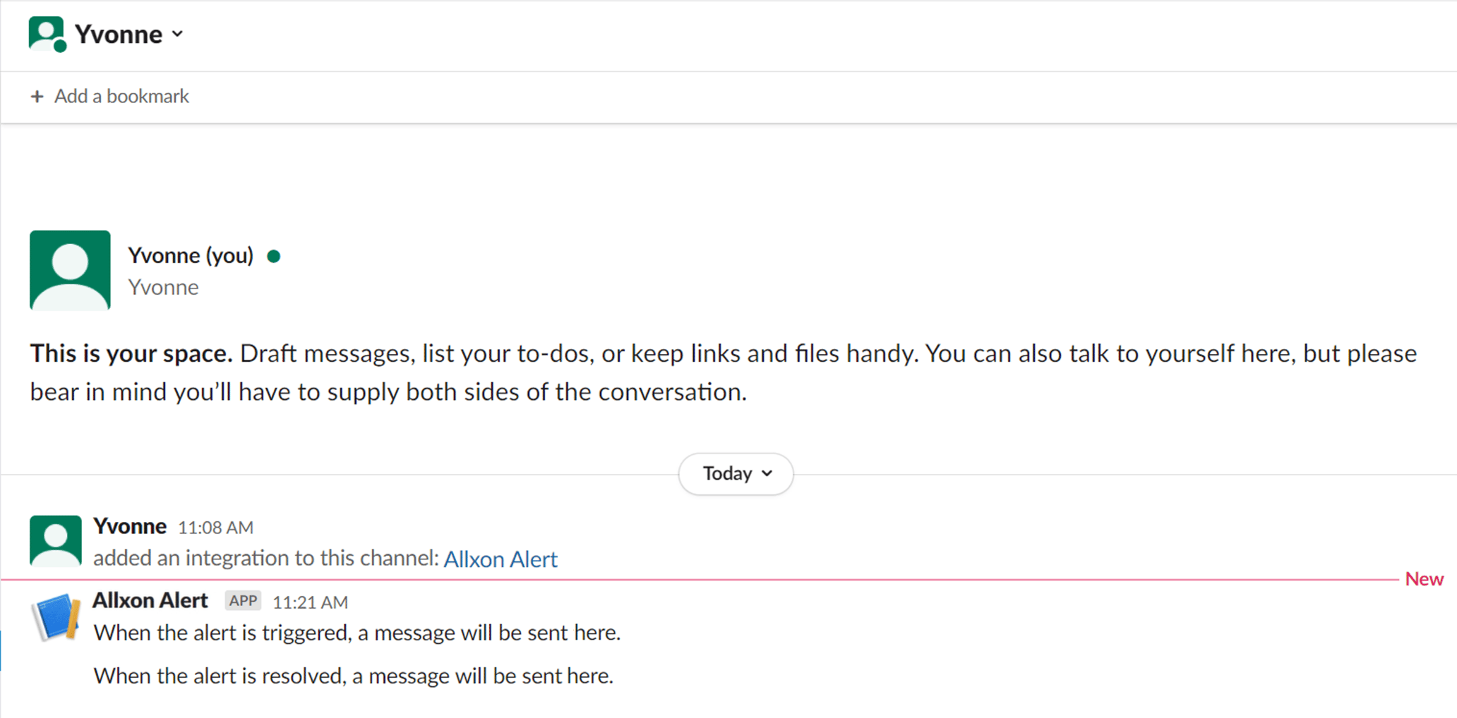Mark the red New indicator as read
This screenshot has width=1457, height=718.
[x=1425, y=578]
